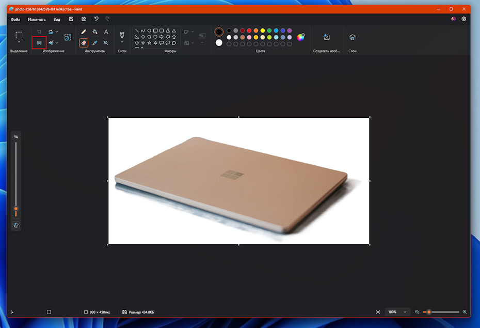
Task: Launch Image Creator
Action: click(x=327, y=38)
